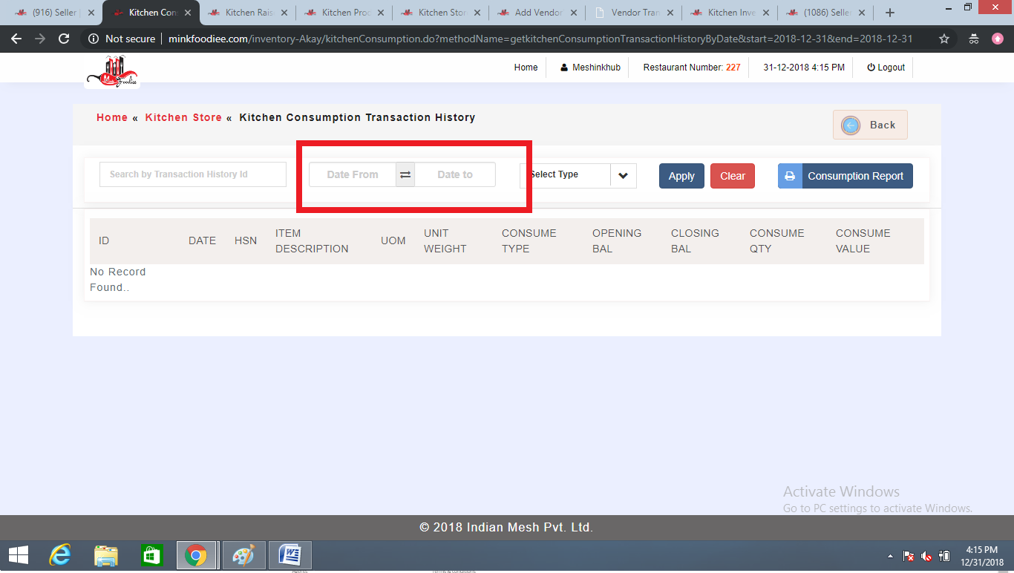Click the ID column header

pos(104,240)
